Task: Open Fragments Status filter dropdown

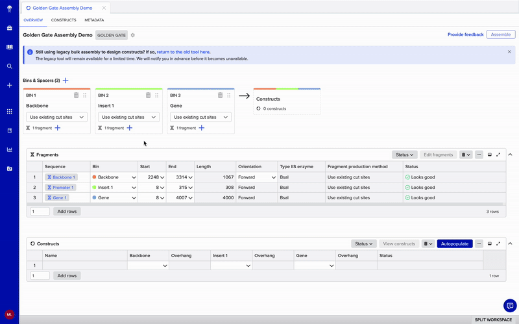Action: tap(404, 155)
